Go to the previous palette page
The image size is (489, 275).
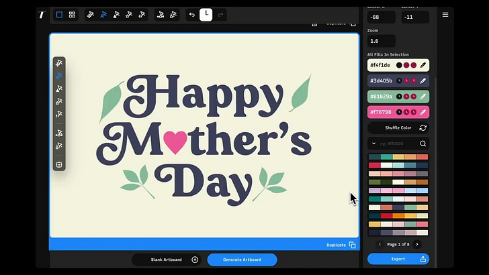tap(380, 244)
